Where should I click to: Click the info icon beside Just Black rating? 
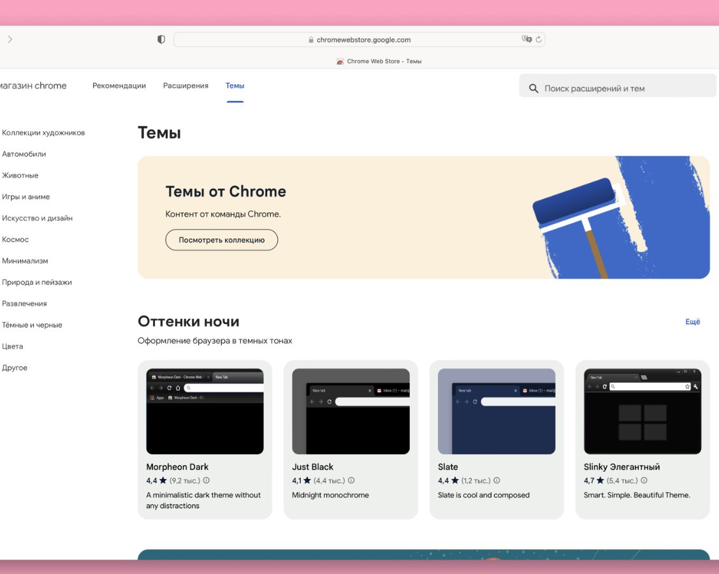coord(350,480)
